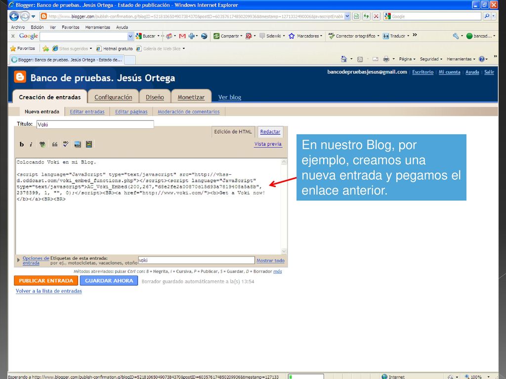Screen dimensions: 506x379
Task: Expand the Herramientas command bar dropdown
Action: click(x=461, y=59)
